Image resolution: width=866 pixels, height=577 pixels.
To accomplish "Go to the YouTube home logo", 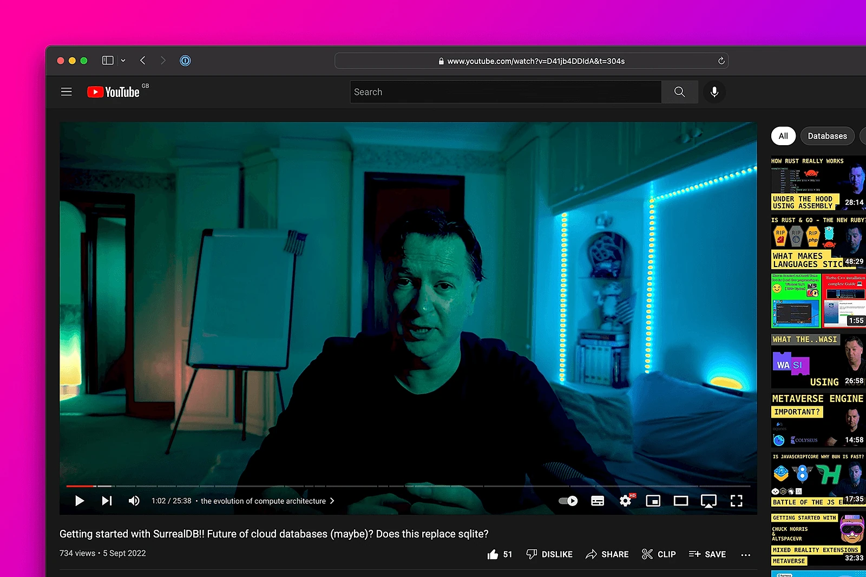I will [114, 92].
